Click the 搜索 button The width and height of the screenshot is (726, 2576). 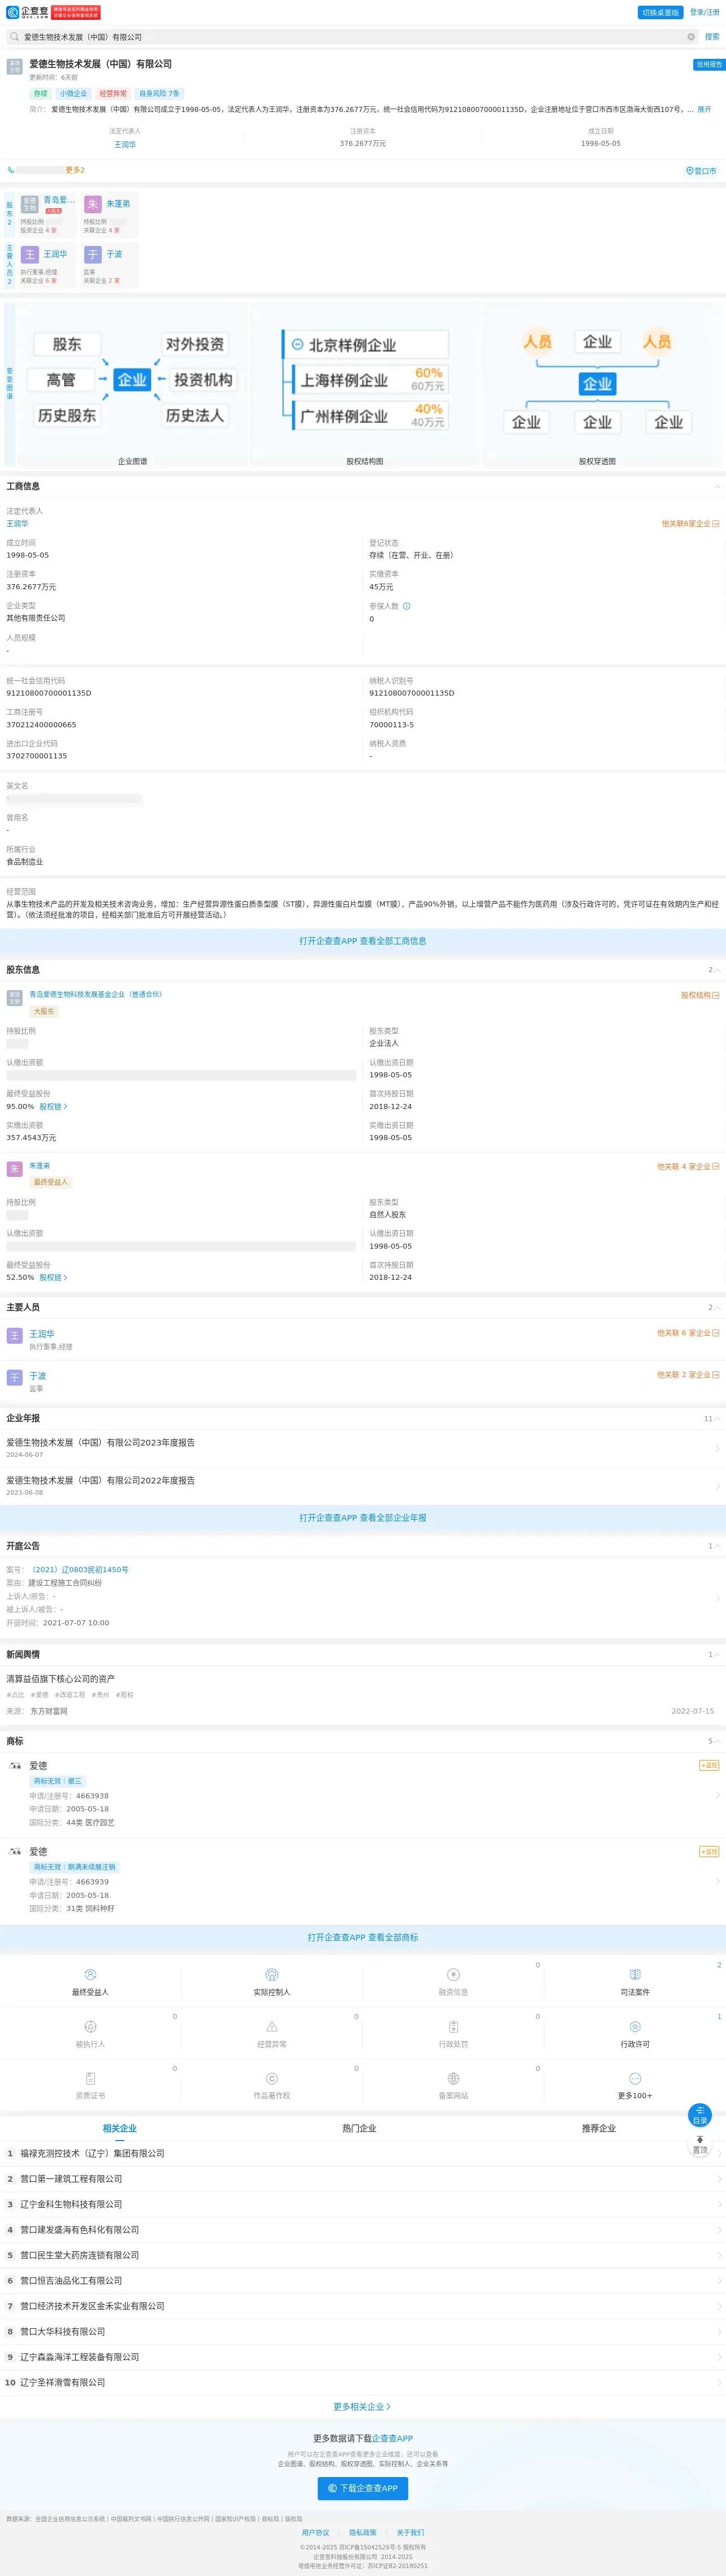[712, 37]
